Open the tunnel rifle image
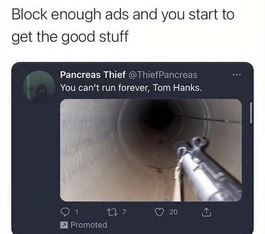This screenshot has height=234, width=265. pos(151,150)
